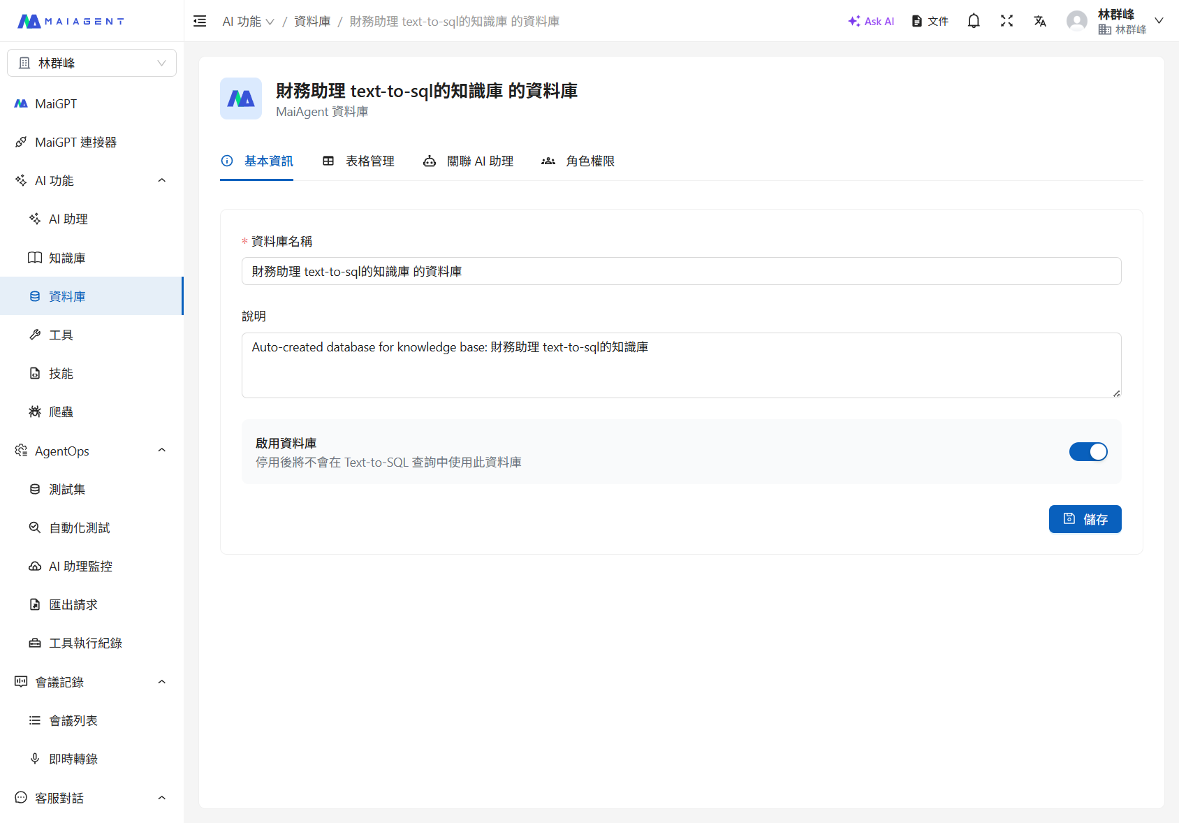Open the language switcher icon
The height and width of the screenshot is (823, 1179).
point(1040,21)
